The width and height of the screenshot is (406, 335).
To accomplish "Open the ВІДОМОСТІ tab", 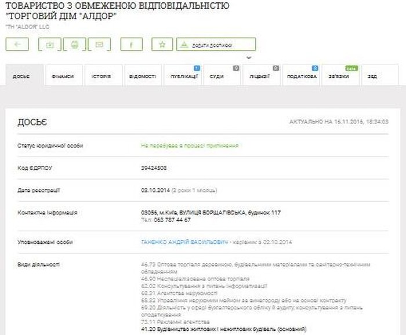I will coord(143,75).
